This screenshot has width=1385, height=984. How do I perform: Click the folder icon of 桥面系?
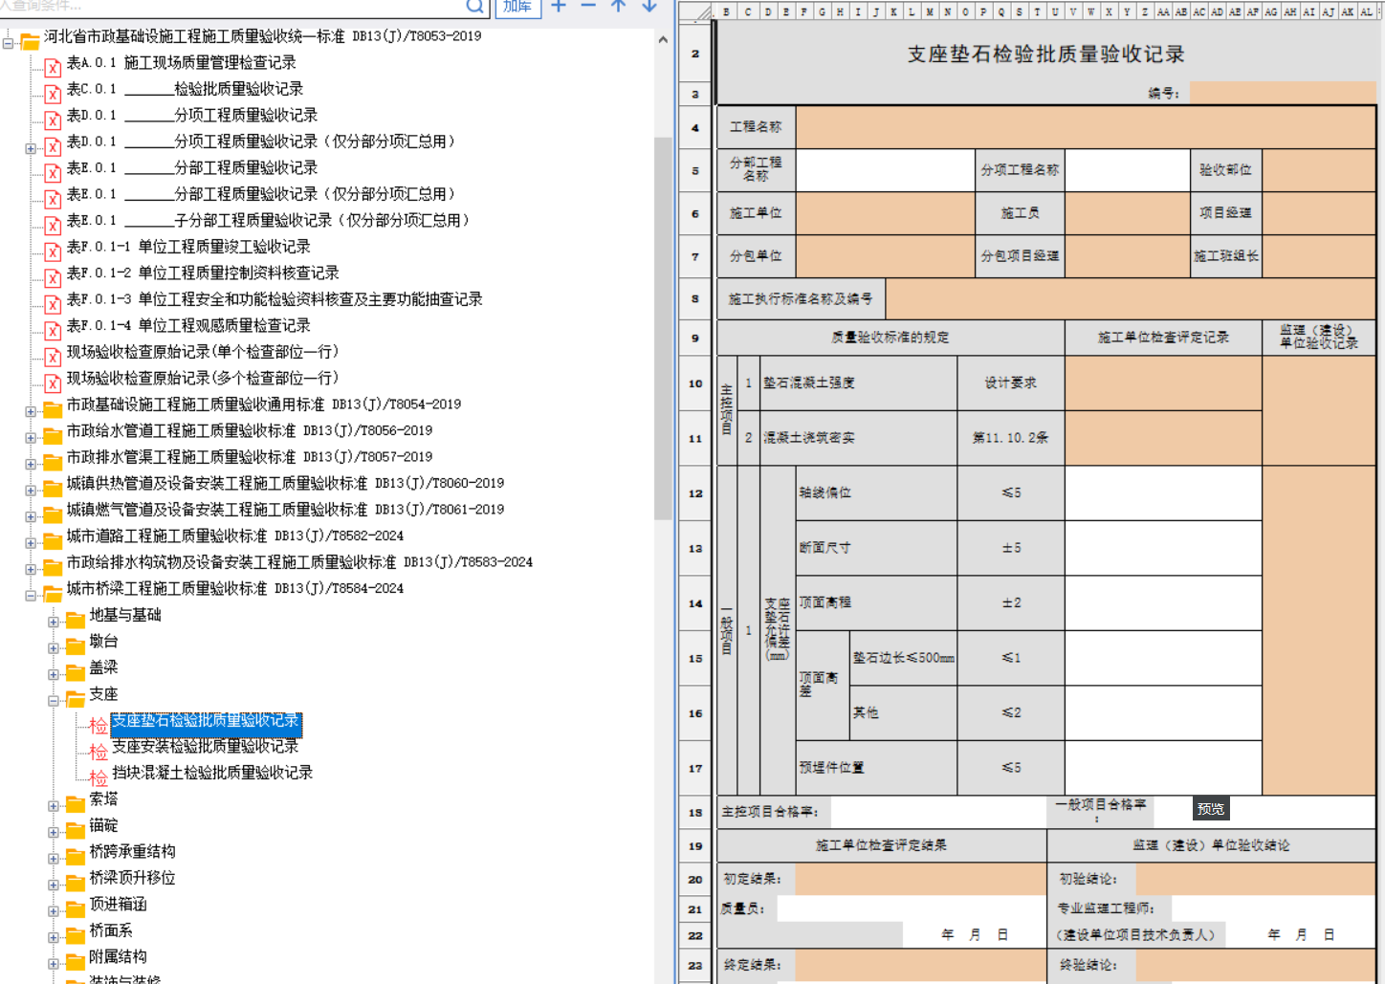[x=76, y=934]
